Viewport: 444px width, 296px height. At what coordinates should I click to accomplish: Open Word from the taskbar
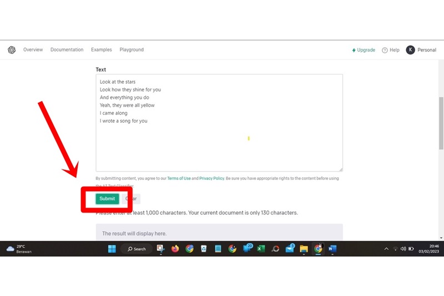332,249
